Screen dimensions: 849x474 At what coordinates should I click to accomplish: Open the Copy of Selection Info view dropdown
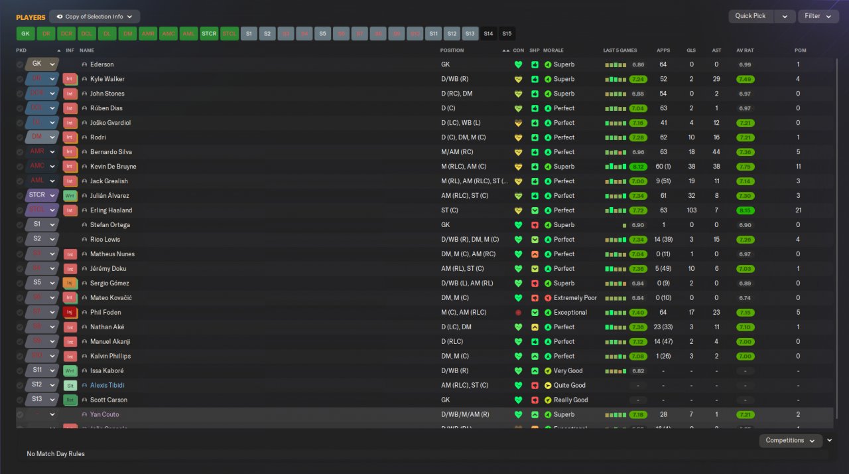click(x=94, y=17)
